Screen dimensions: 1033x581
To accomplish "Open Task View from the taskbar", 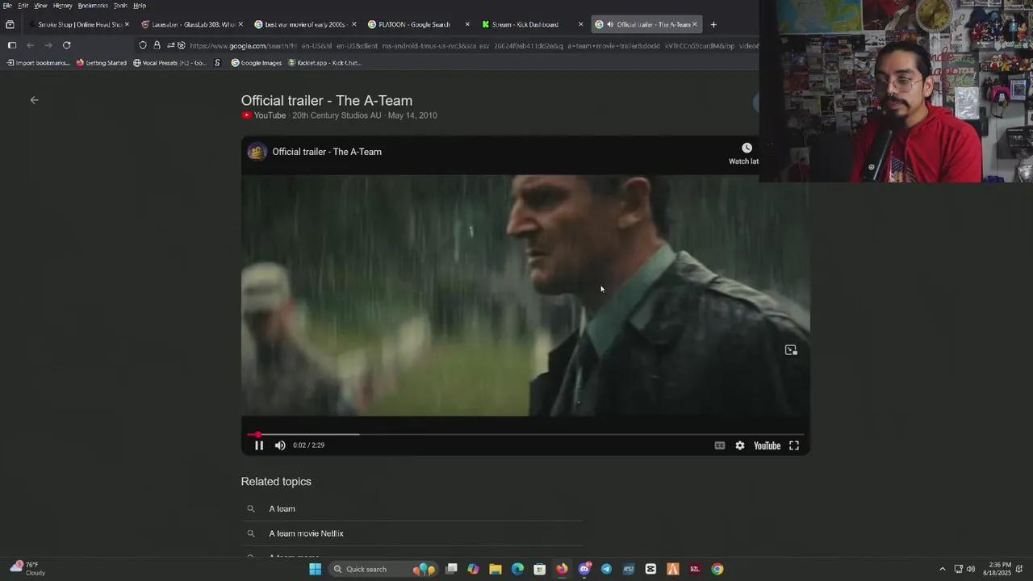I will (x=452, y=569).
